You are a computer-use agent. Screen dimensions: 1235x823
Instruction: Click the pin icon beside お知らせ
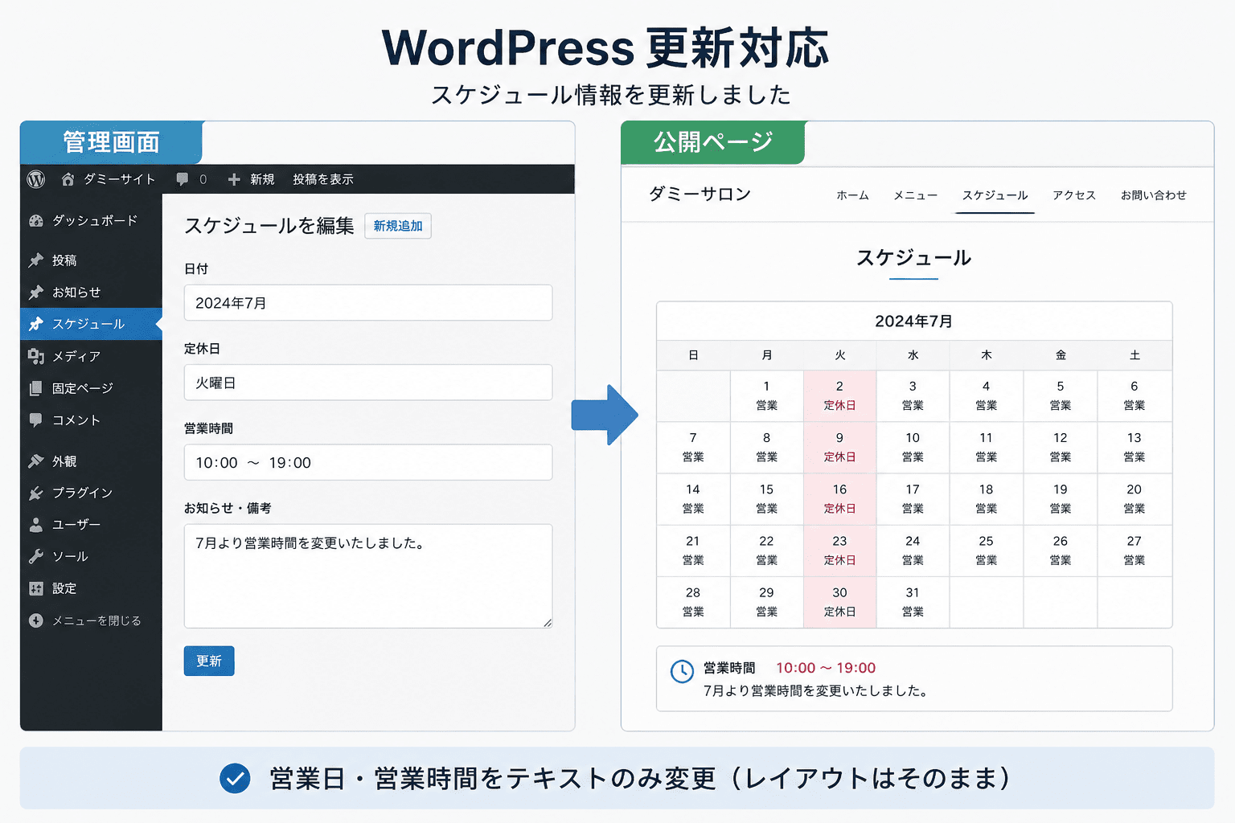coord(36,293)
